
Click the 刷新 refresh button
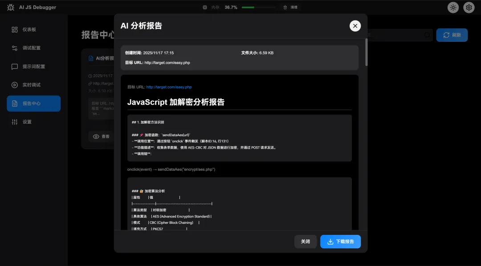click(452, 35)
